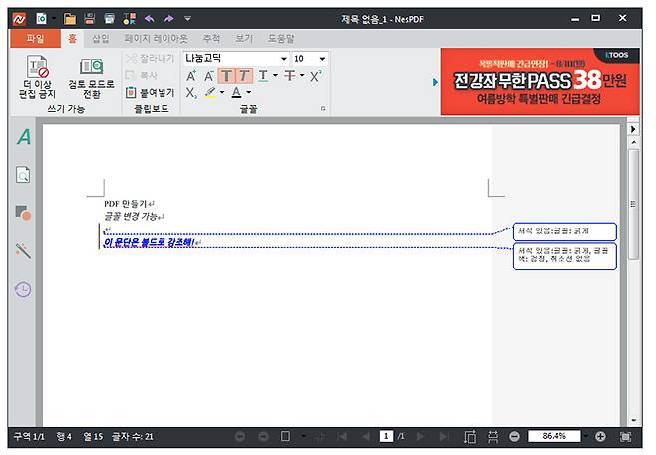The height and width of the screenshot is (455, 656).
Task: Click the fit width icon in status bar
Action: 492,437
